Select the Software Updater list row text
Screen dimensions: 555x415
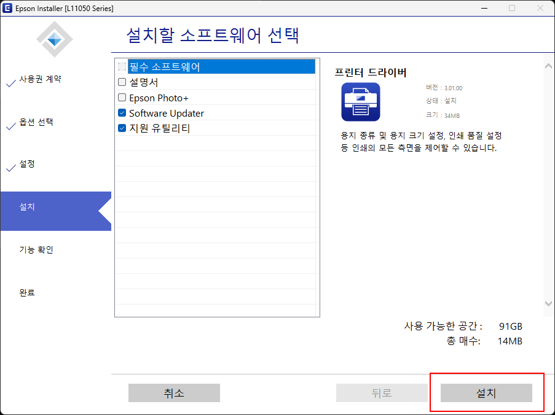tap(167, 113)
